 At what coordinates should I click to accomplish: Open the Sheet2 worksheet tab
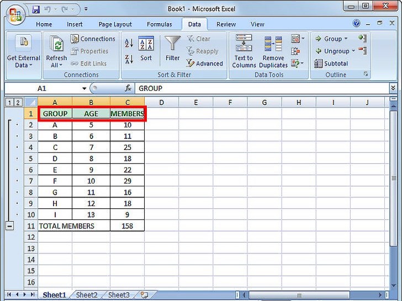coord(86,295)
